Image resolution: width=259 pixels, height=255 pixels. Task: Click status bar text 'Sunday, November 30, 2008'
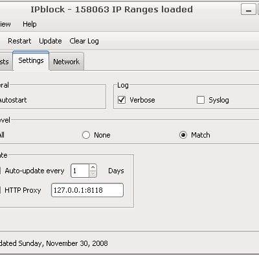pyautogui.click(x=63, y=243)
